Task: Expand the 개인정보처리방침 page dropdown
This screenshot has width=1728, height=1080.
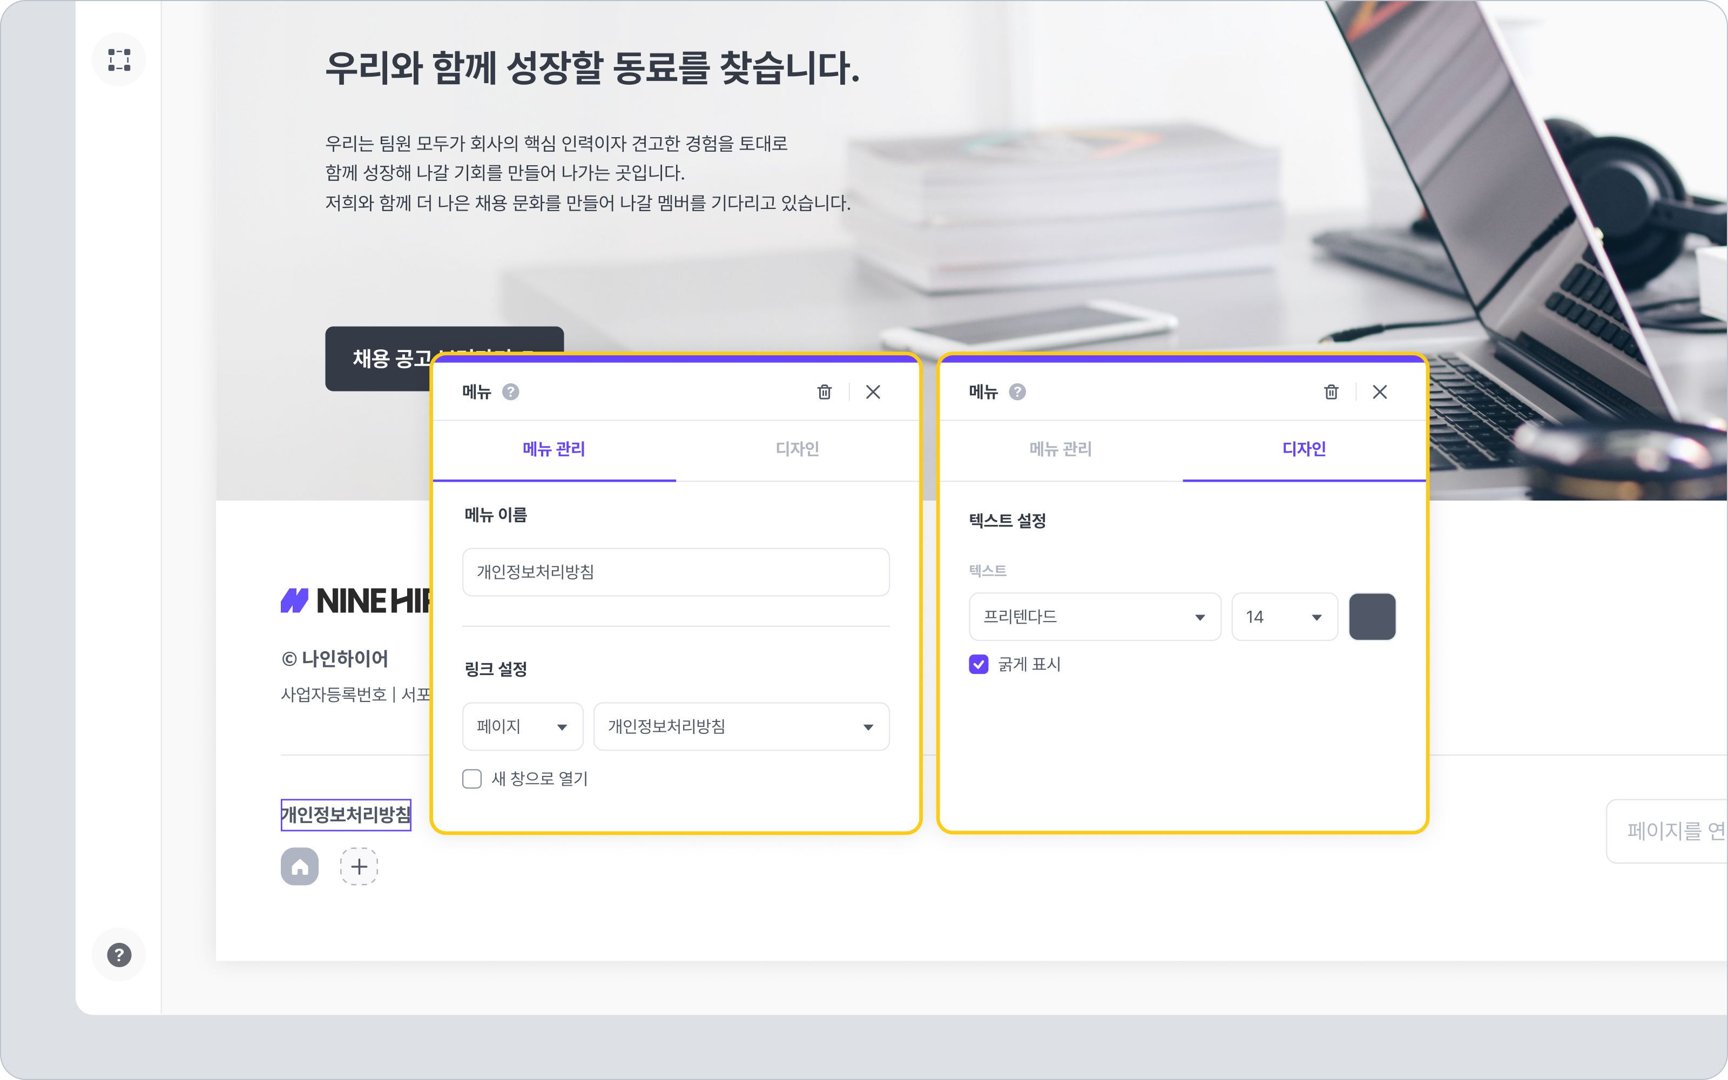Action: (x=740, y=726)
